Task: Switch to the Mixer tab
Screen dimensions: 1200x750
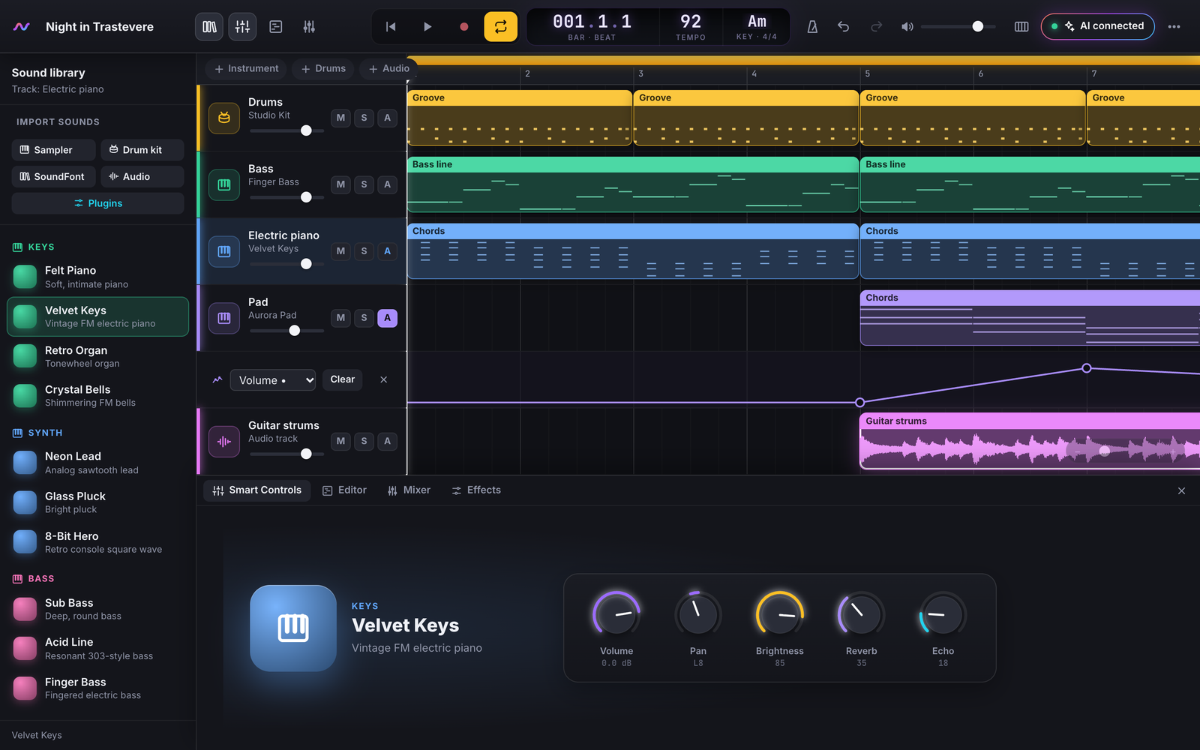Action: [409, 490]
